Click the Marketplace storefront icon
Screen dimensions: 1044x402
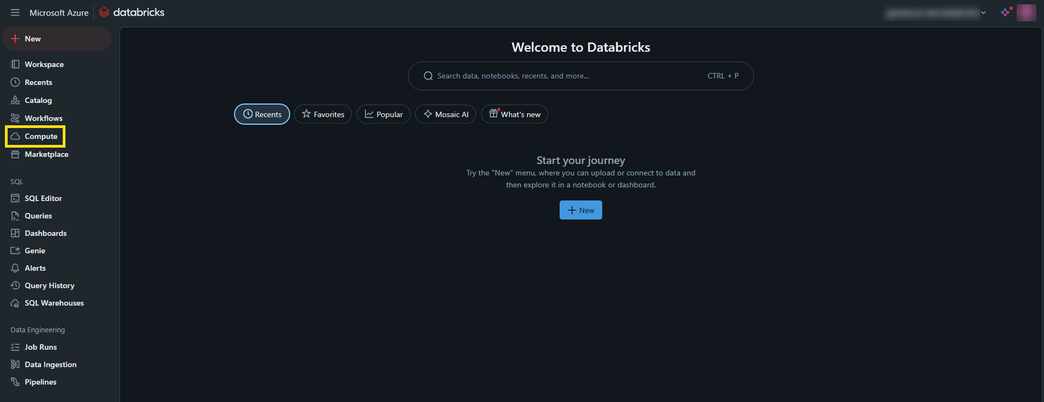[15, 154]
